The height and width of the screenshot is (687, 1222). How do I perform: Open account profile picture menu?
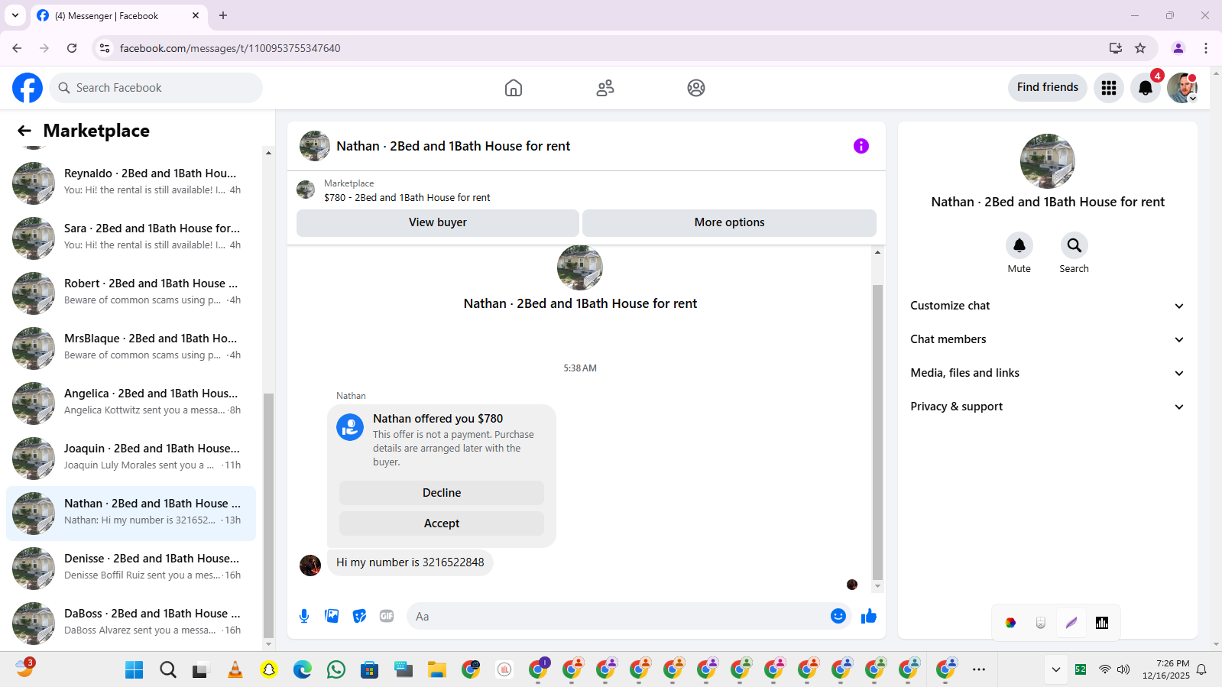point(1182,88)
